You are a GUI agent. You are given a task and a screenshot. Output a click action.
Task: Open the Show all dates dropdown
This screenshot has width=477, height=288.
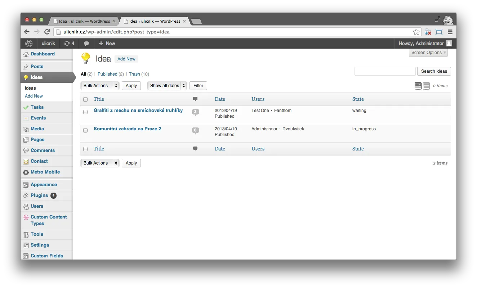(x=167, y=86)
